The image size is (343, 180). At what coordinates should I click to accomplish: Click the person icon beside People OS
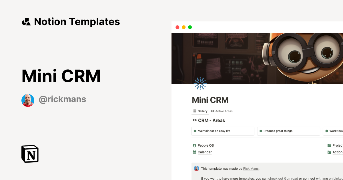(x=194, y=145)
